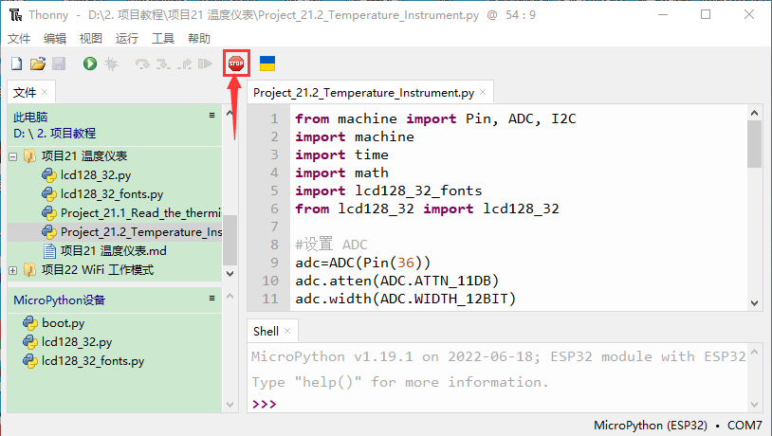This screenshot has height=436, width=772.
Task: Switch to the Shell tab
Action: tap(265, 331)
